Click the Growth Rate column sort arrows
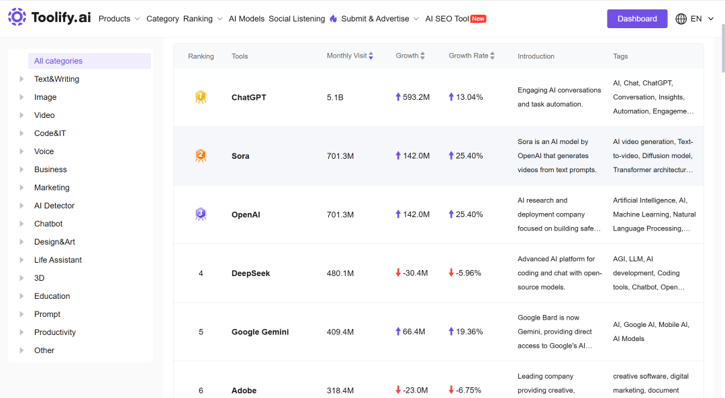This screenshot has width=725, height=398. 493,56
